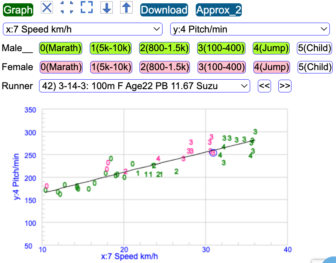The width and height of the screenshot is (336, 263).
Task: Toggle Male 0(Marath) group
Action: (61, 48)
